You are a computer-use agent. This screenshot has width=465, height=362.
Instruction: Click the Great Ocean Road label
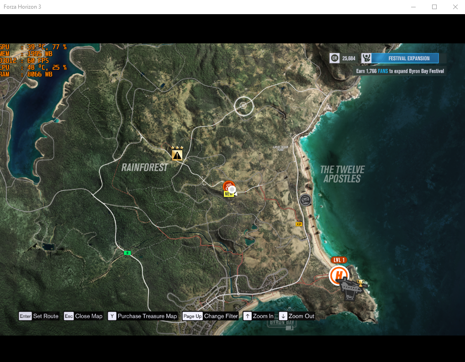click(280, 148)
